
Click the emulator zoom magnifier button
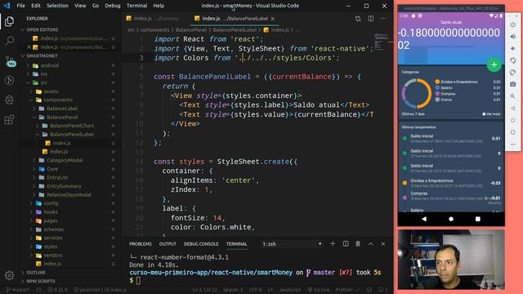512,96
